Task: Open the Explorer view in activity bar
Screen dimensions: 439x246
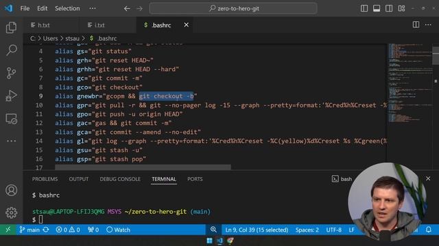Action: [x=11, y=27]
